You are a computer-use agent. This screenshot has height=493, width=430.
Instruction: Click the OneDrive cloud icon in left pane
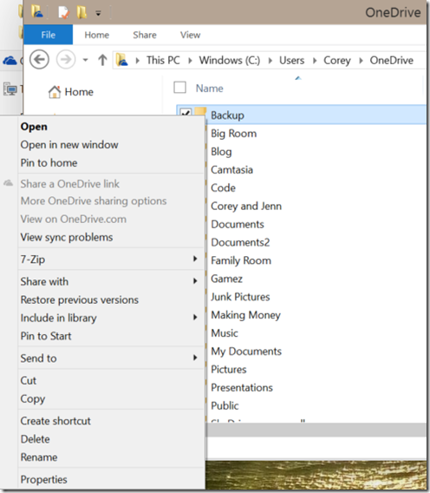10,61
